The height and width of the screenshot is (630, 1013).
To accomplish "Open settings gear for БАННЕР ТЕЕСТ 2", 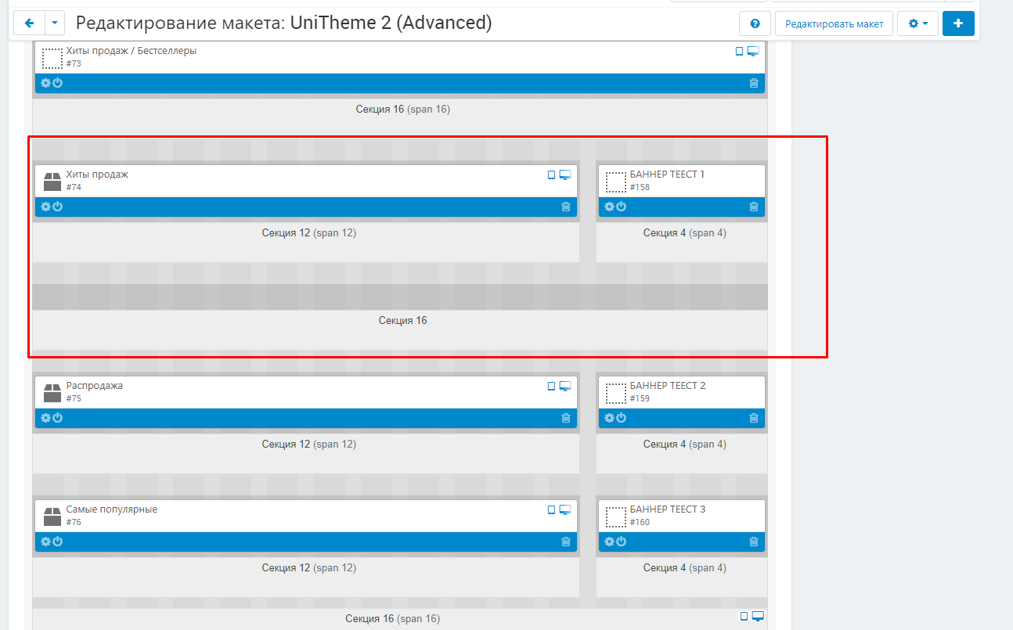I will pos(609,418).
